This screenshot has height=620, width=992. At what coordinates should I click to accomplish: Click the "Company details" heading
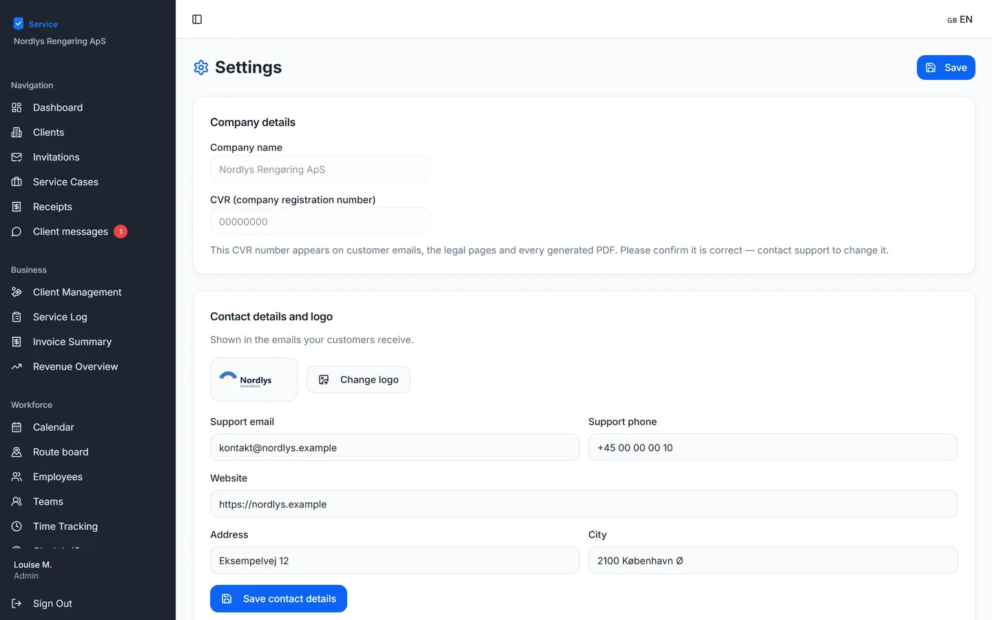click(253, 122)
